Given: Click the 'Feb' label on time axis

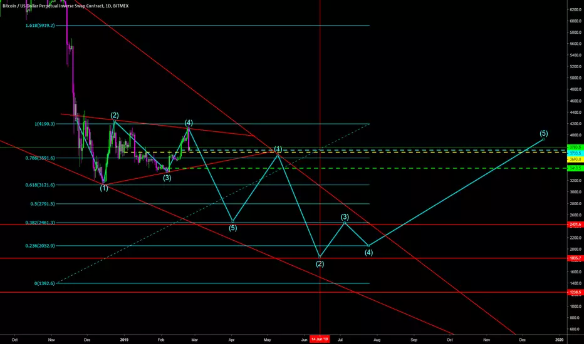Looking at the screenshot, I should [x=161, y=340].
